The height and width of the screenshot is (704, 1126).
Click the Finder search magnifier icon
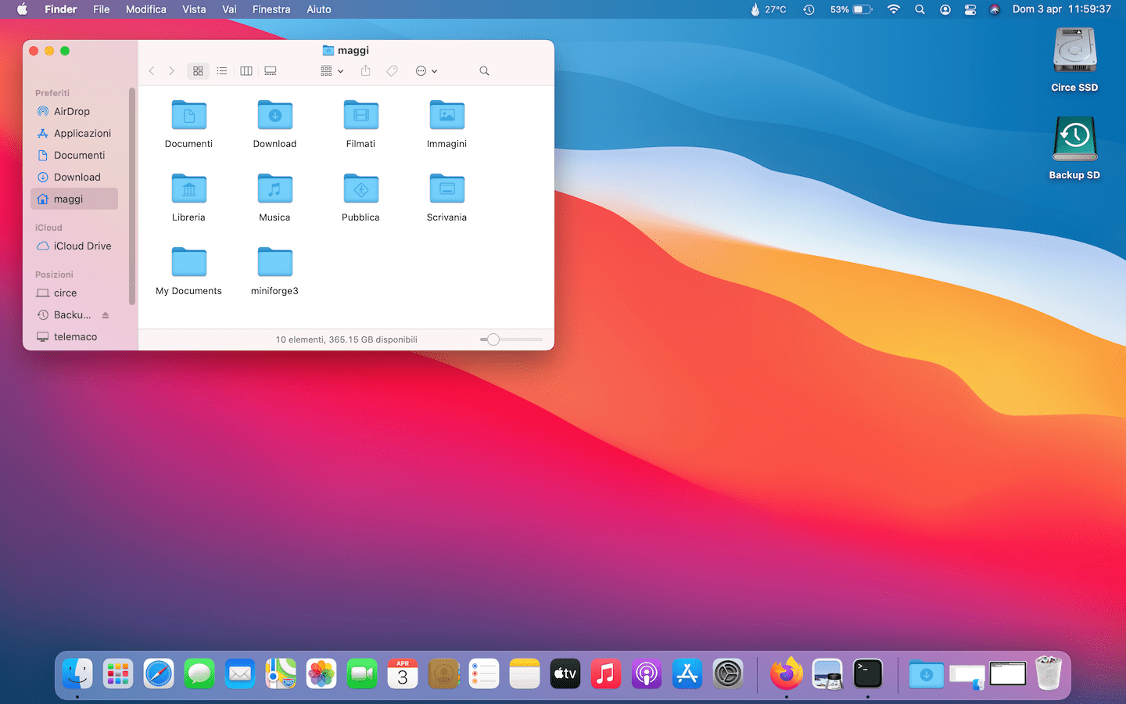pyautogui.click(x=484, y=71)
